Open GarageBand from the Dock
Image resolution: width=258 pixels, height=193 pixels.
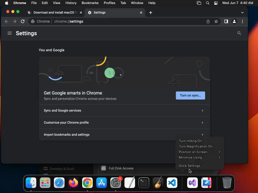click(x=158, y=183)
